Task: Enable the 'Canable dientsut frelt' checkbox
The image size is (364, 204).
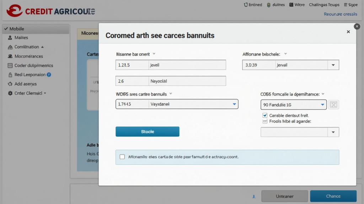Action: (265, 115)
